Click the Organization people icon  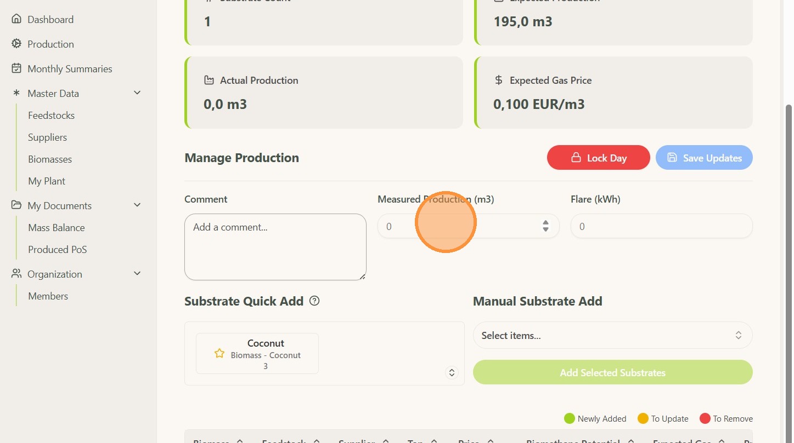(x=16, y=274)
